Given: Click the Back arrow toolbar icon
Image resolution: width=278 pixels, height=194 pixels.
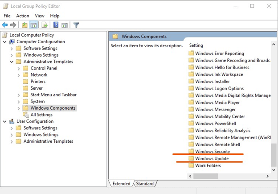Looking at the screenshot, I should pos(5,25).
